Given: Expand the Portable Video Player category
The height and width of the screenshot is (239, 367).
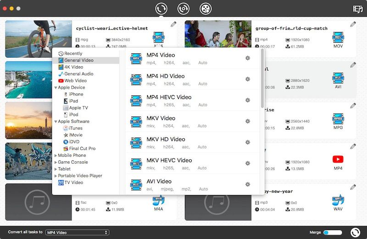Looking at the screenshot, I should (56, 176).
